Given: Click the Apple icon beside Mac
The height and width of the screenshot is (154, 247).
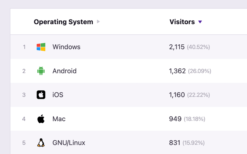Looking at the screenshot, I should [x=41, y=119].
